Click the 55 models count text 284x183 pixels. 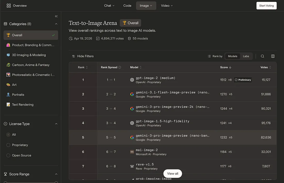tap(140, 38)
